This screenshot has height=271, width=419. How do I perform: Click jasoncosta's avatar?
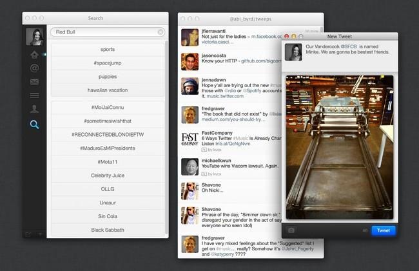pos(190,62)
